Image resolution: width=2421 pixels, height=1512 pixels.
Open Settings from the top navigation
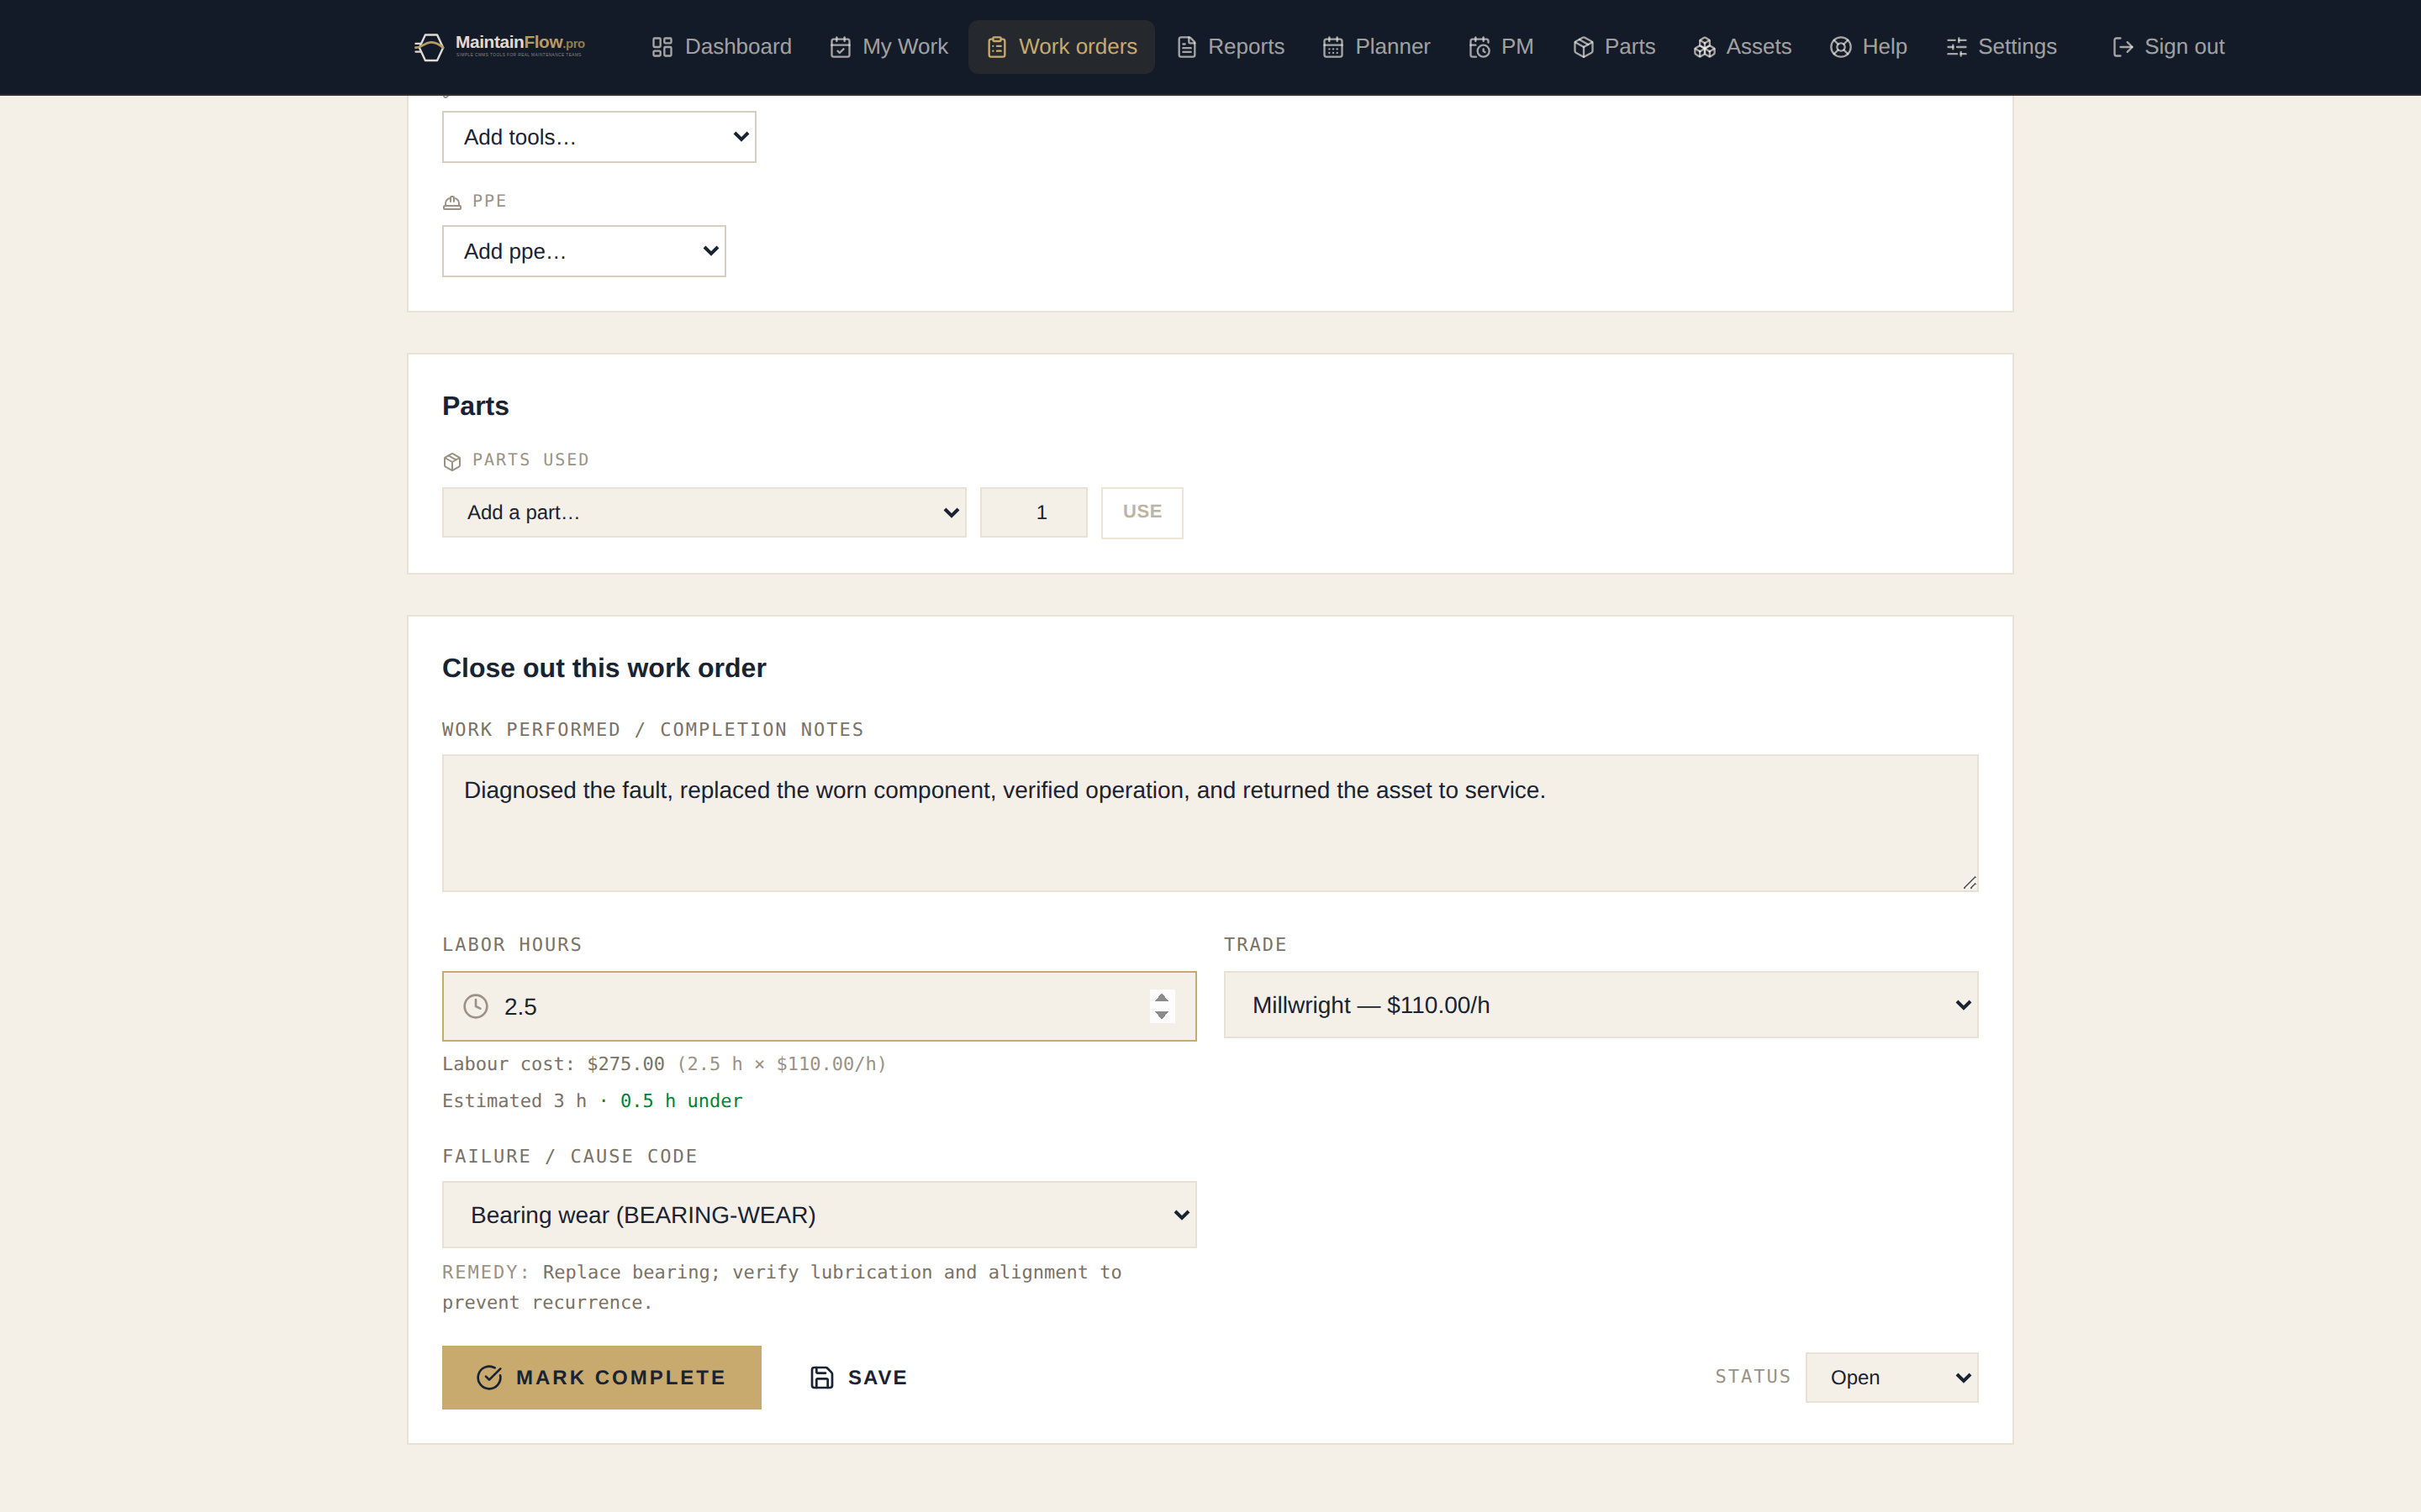click(2001, 47)
